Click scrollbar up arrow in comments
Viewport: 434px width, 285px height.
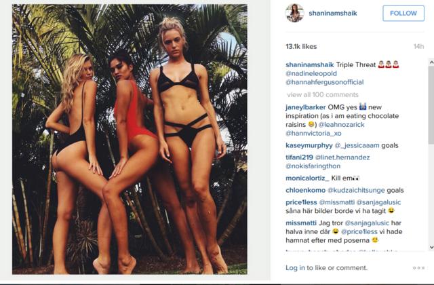coord(431,62)
